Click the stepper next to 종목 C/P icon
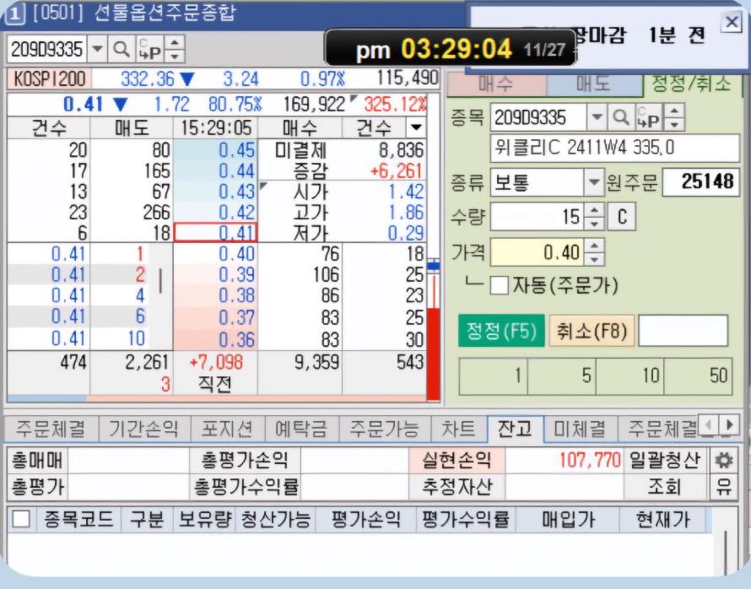Viewport: 751px width, 589px height. 675,117
